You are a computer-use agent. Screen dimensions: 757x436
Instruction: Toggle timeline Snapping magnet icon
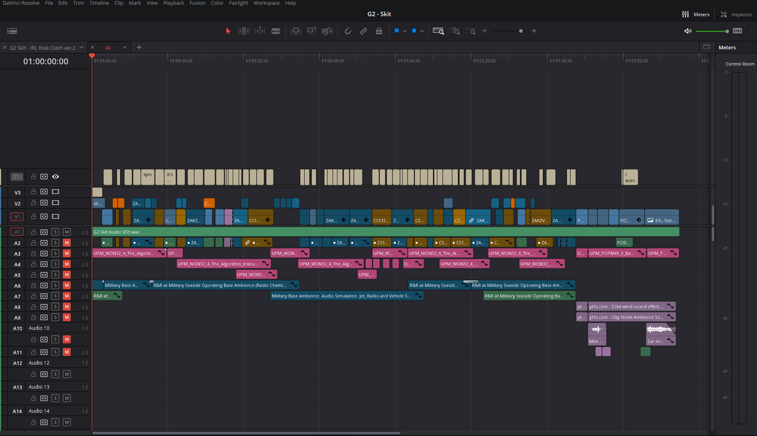click(x=348, y=30)
